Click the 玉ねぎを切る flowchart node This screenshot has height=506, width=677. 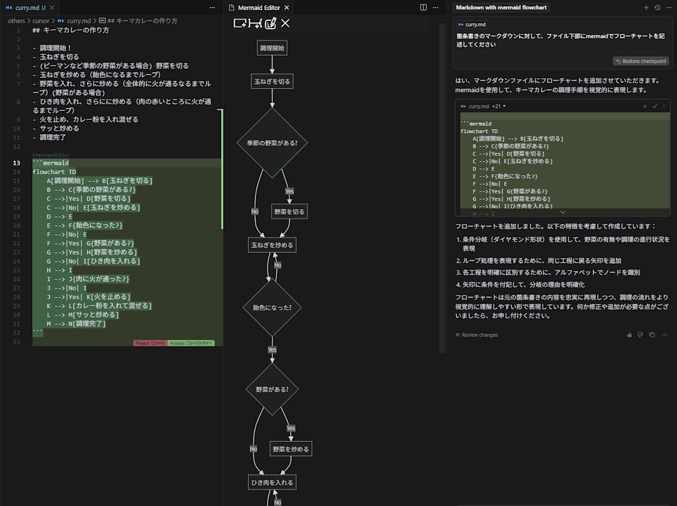pos(272,81)
